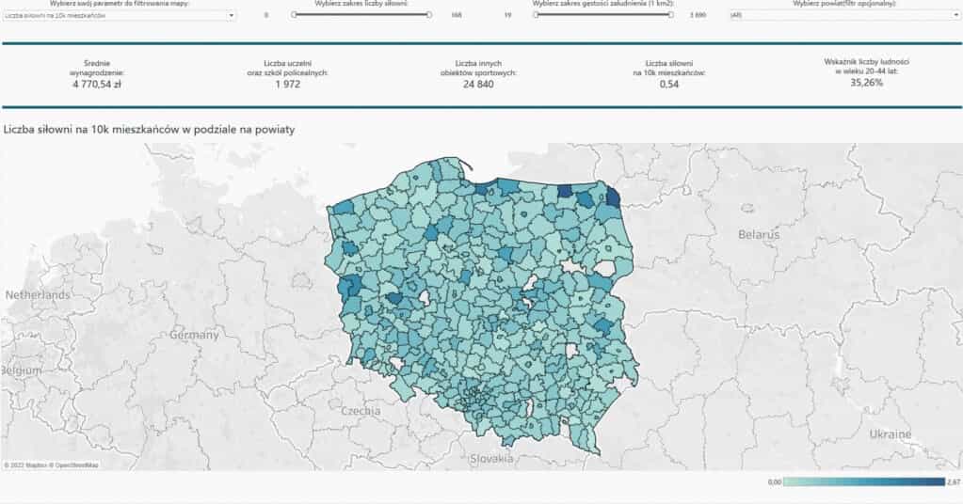Image resolution: width=963 pixels, height=504 pixels.
Task: Select the darkest blue northeastern border powiat
Action: 613,197
